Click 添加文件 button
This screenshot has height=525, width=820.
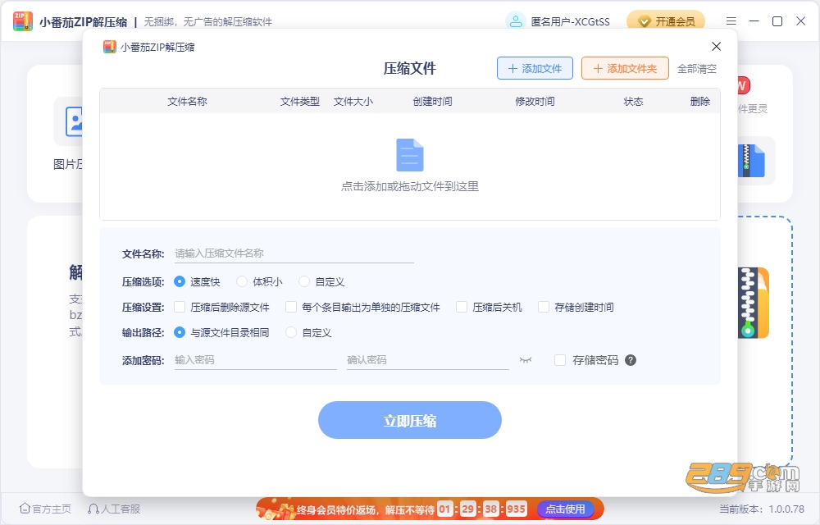(x=535, y=69)
